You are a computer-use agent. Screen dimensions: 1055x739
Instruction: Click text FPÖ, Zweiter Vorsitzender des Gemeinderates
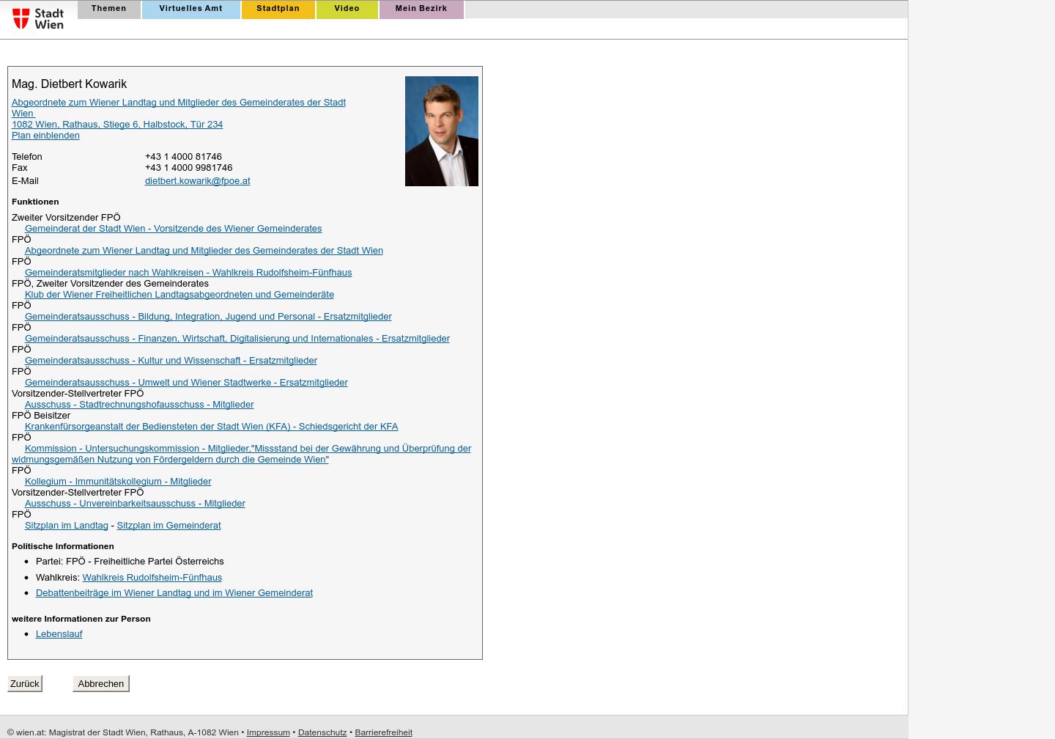(x=110, y=284)
